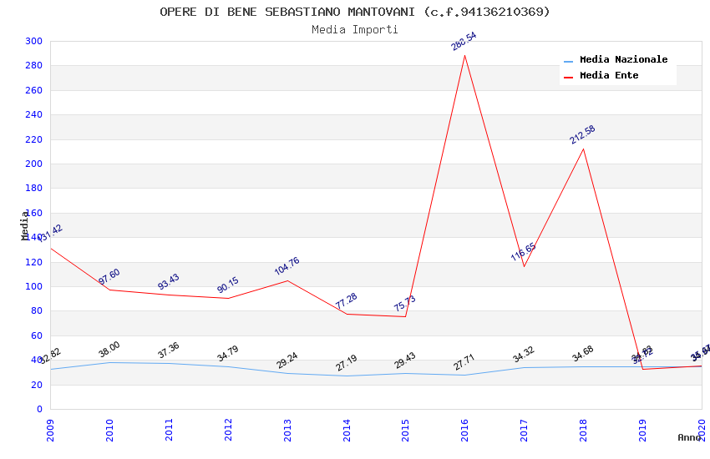Click the 2012 x-axis year label
The width and height of the screenshot is (710, 459).
(228, 430)
